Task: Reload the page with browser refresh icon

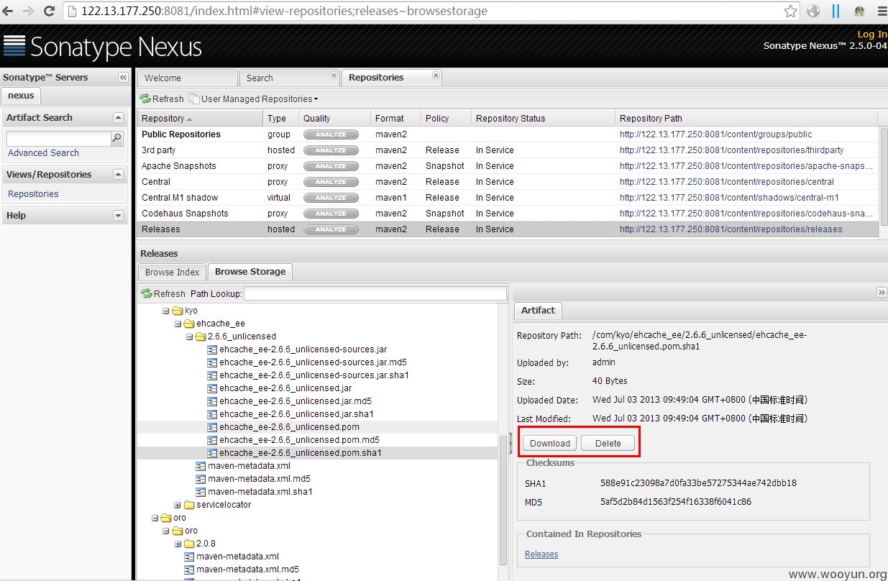Action: point(50,11)
